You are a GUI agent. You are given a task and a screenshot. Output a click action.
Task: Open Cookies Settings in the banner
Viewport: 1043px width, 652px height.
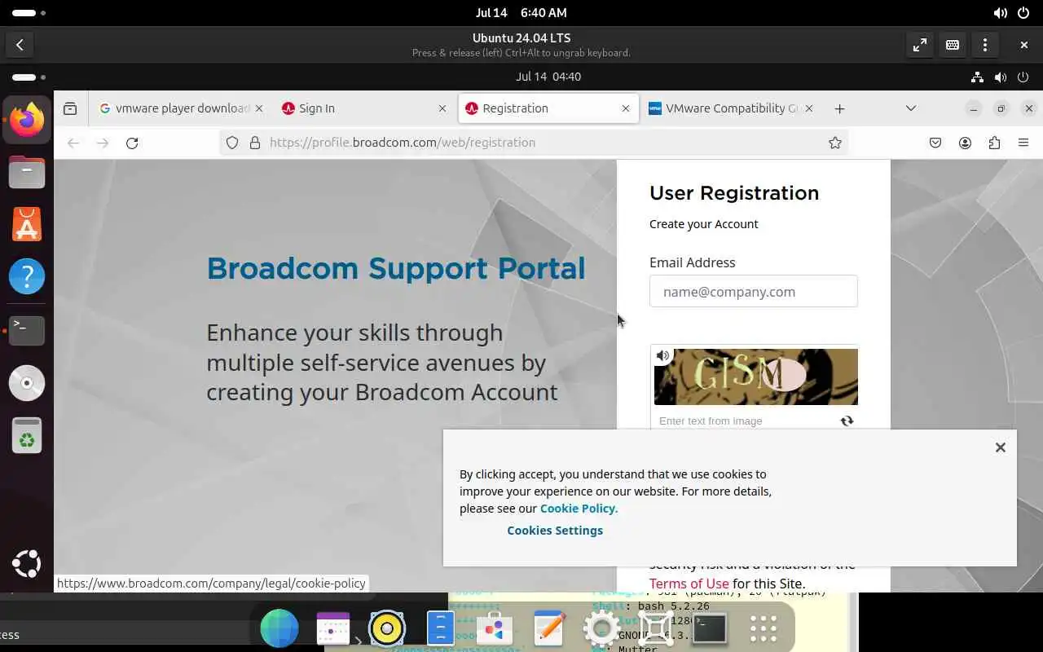coord(555,531)
